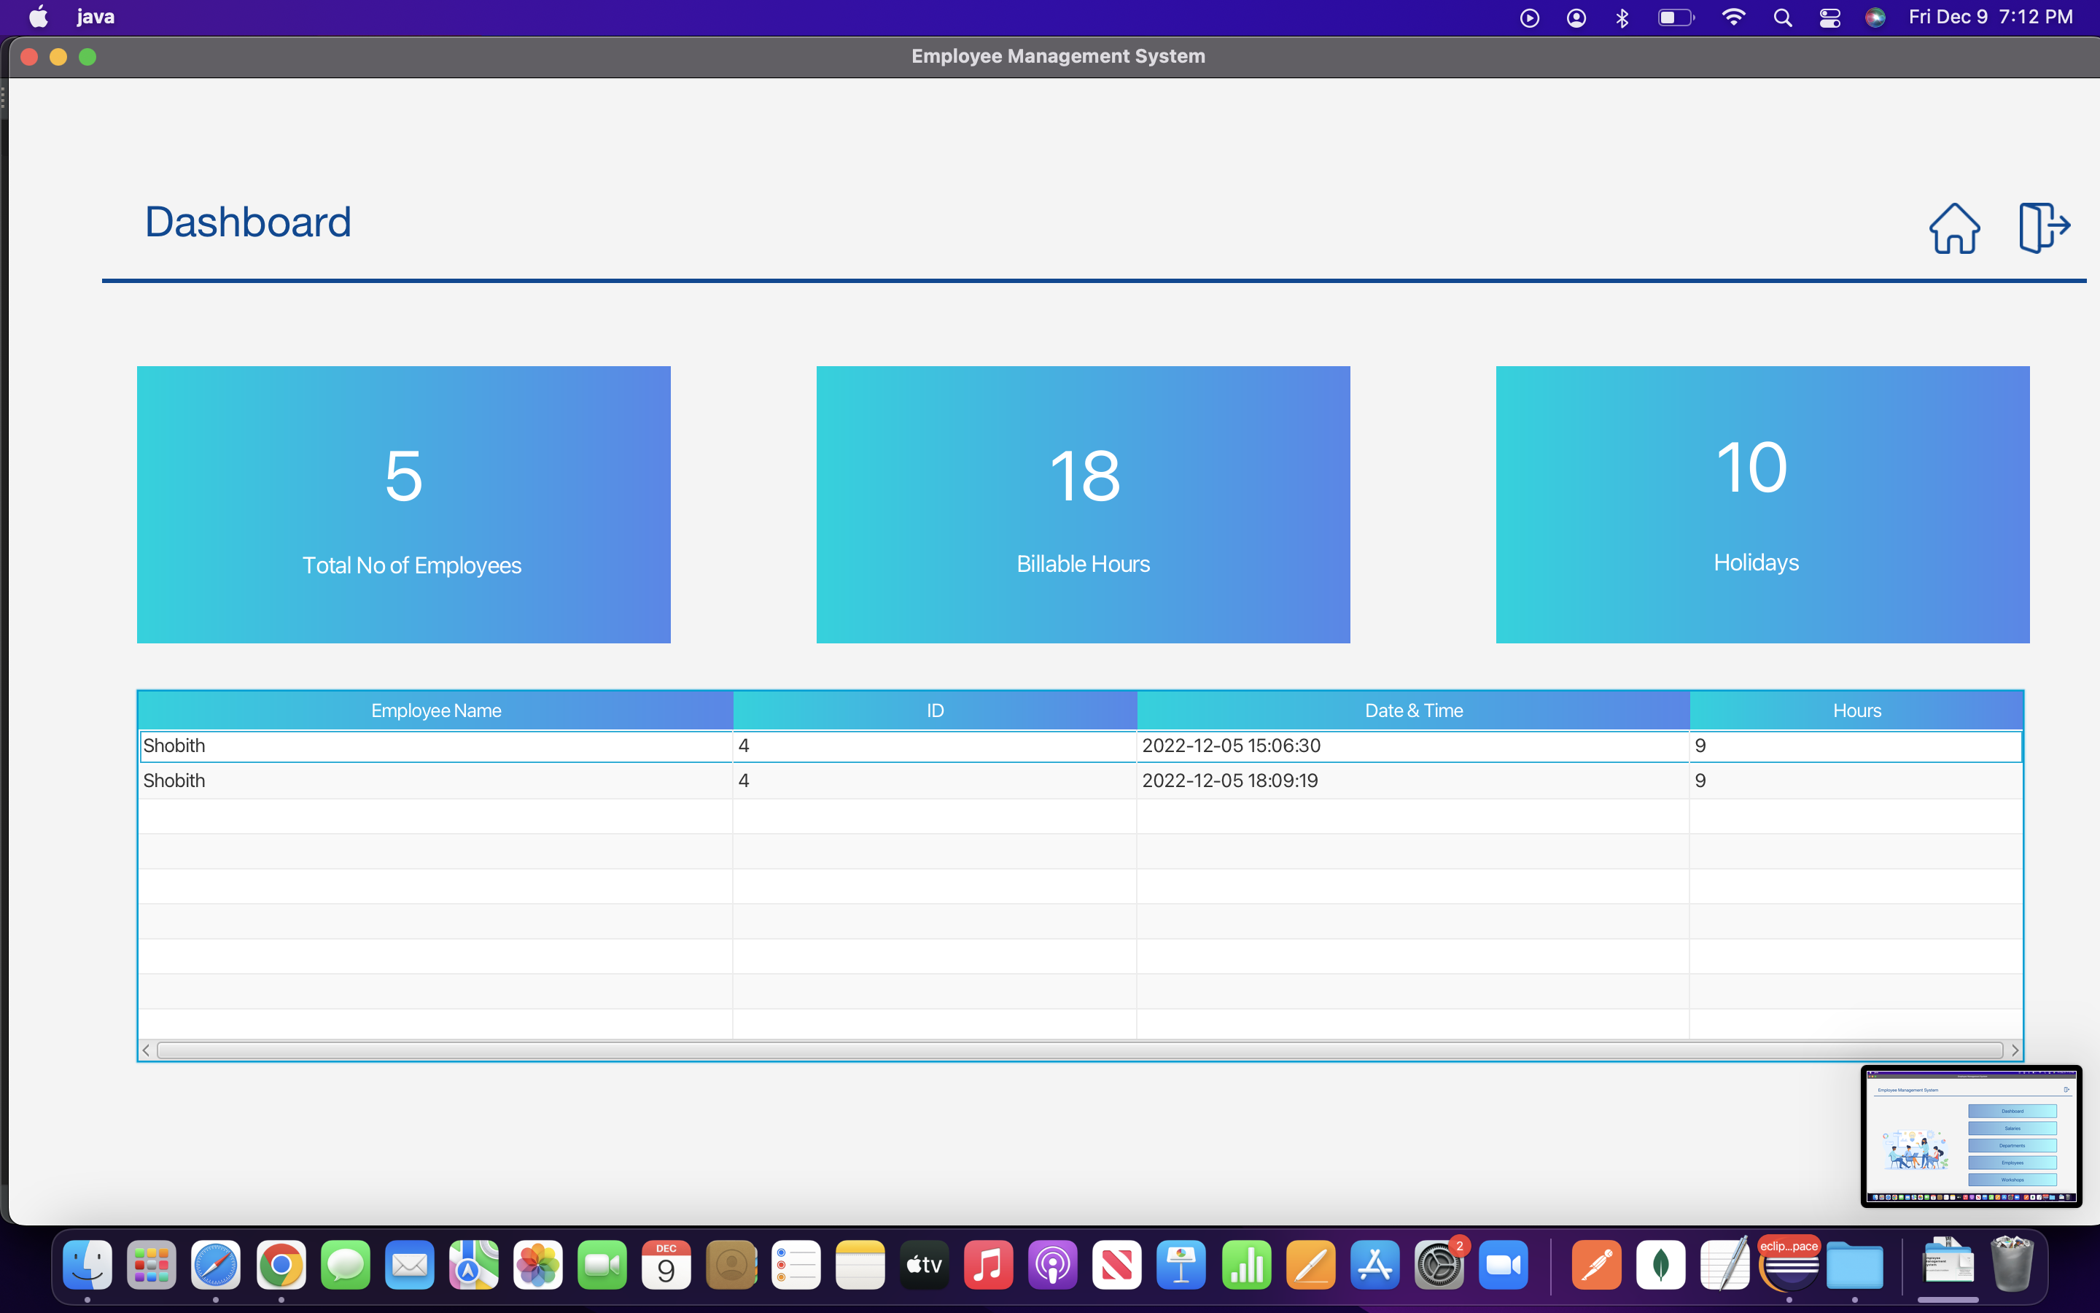The width and height of the screenshot is (2100, 1313).
Task: Click the screenshot preview thumbnail
Action: click(x=1969, y=1136)
